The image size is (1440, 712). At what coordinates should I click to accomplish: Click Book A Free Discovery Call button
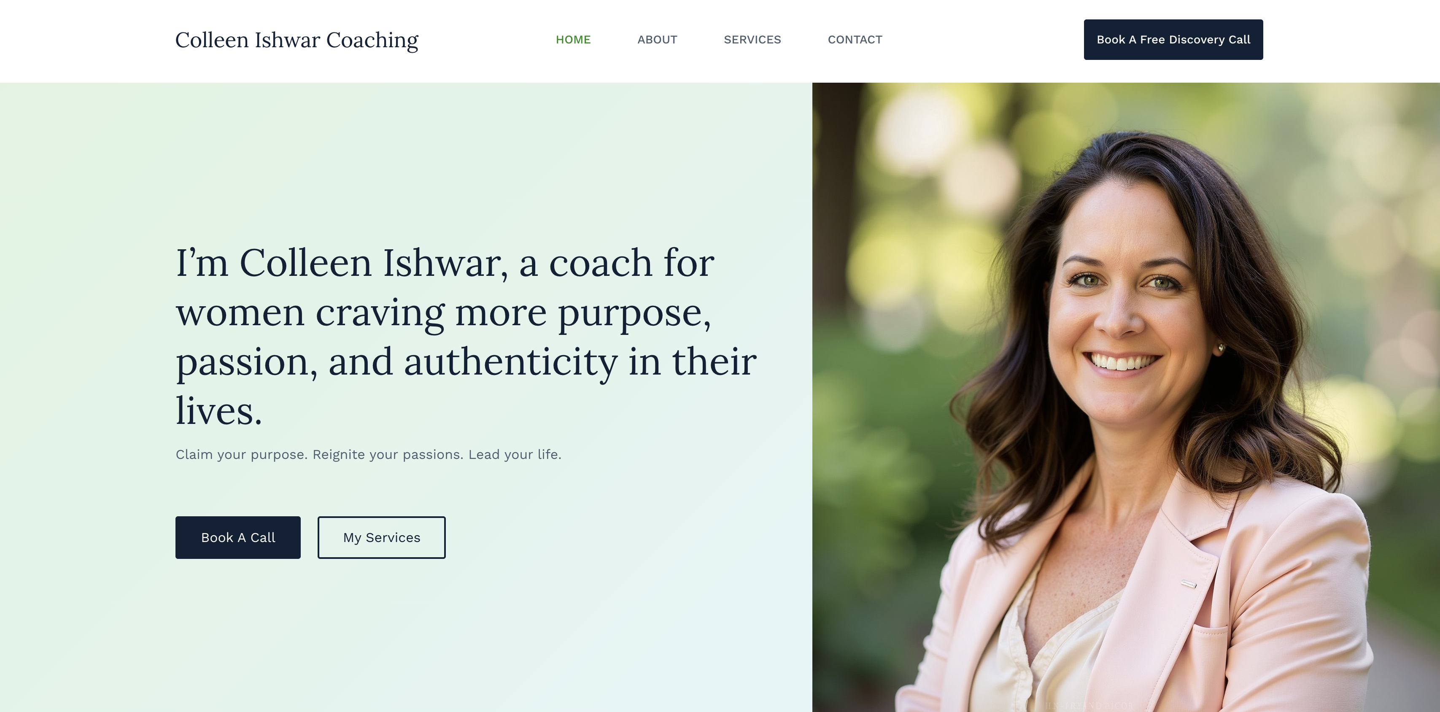(x=1173, y=40)
